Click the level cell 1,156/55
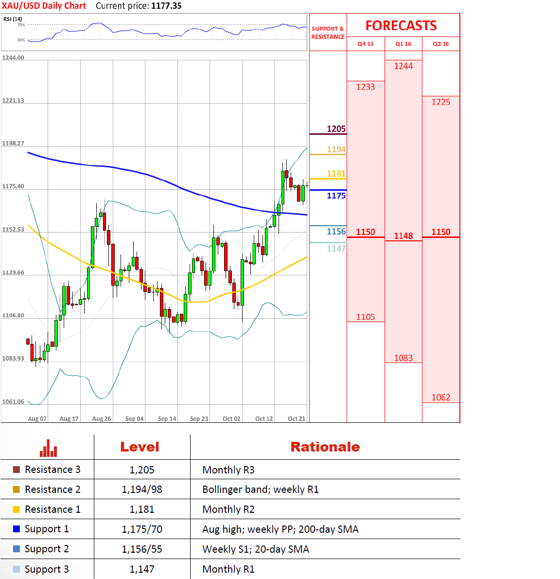The height and width of the screenshot is (579, 560). [x=141, y=549]
